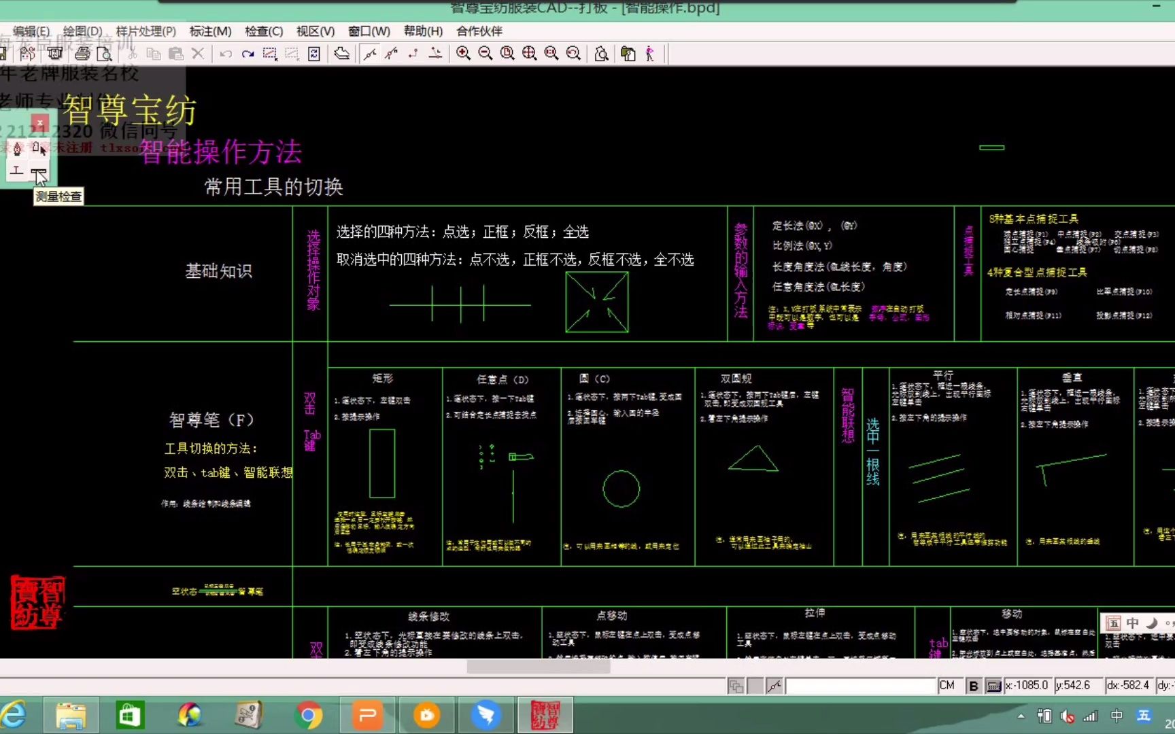Click the keyboard icon in status bar
1175x734 pixels.
pyautogui.click(x=993, y=686)
